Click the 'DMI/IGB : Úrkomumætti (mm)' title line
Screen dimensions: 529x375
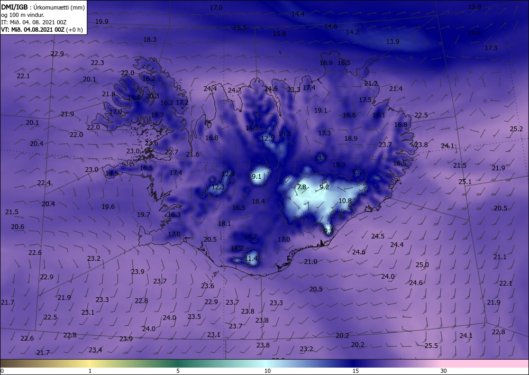[x=43, y=7]
